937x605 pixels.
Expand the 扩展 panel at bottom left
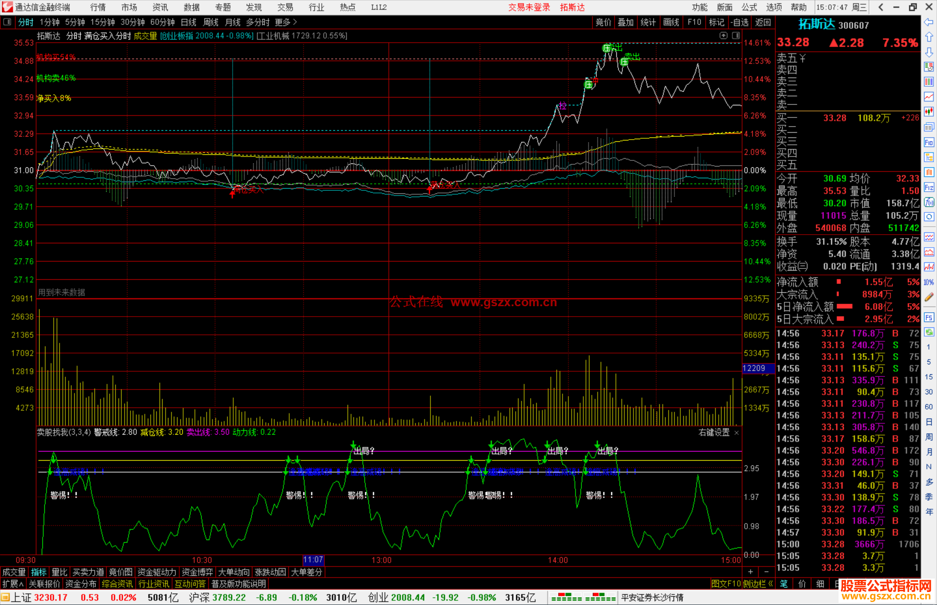(13, 584)
